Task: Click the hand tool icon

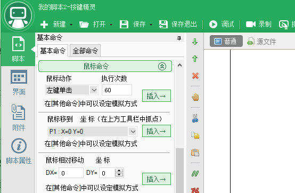Action: (195, 97)
